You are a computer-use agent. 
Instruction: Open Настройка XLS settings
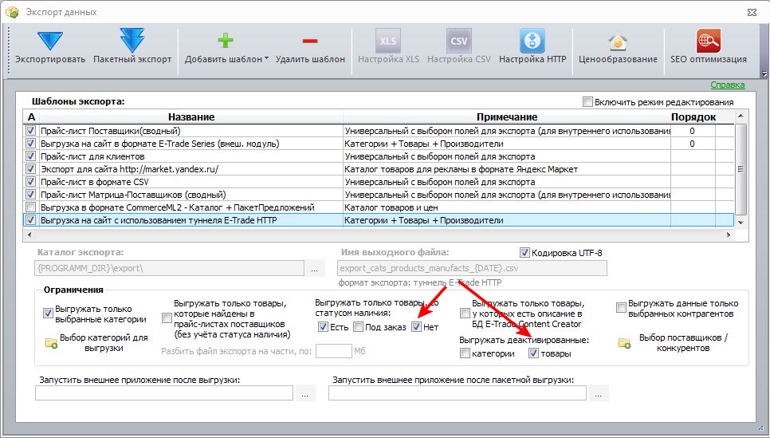tap(388, 46)
